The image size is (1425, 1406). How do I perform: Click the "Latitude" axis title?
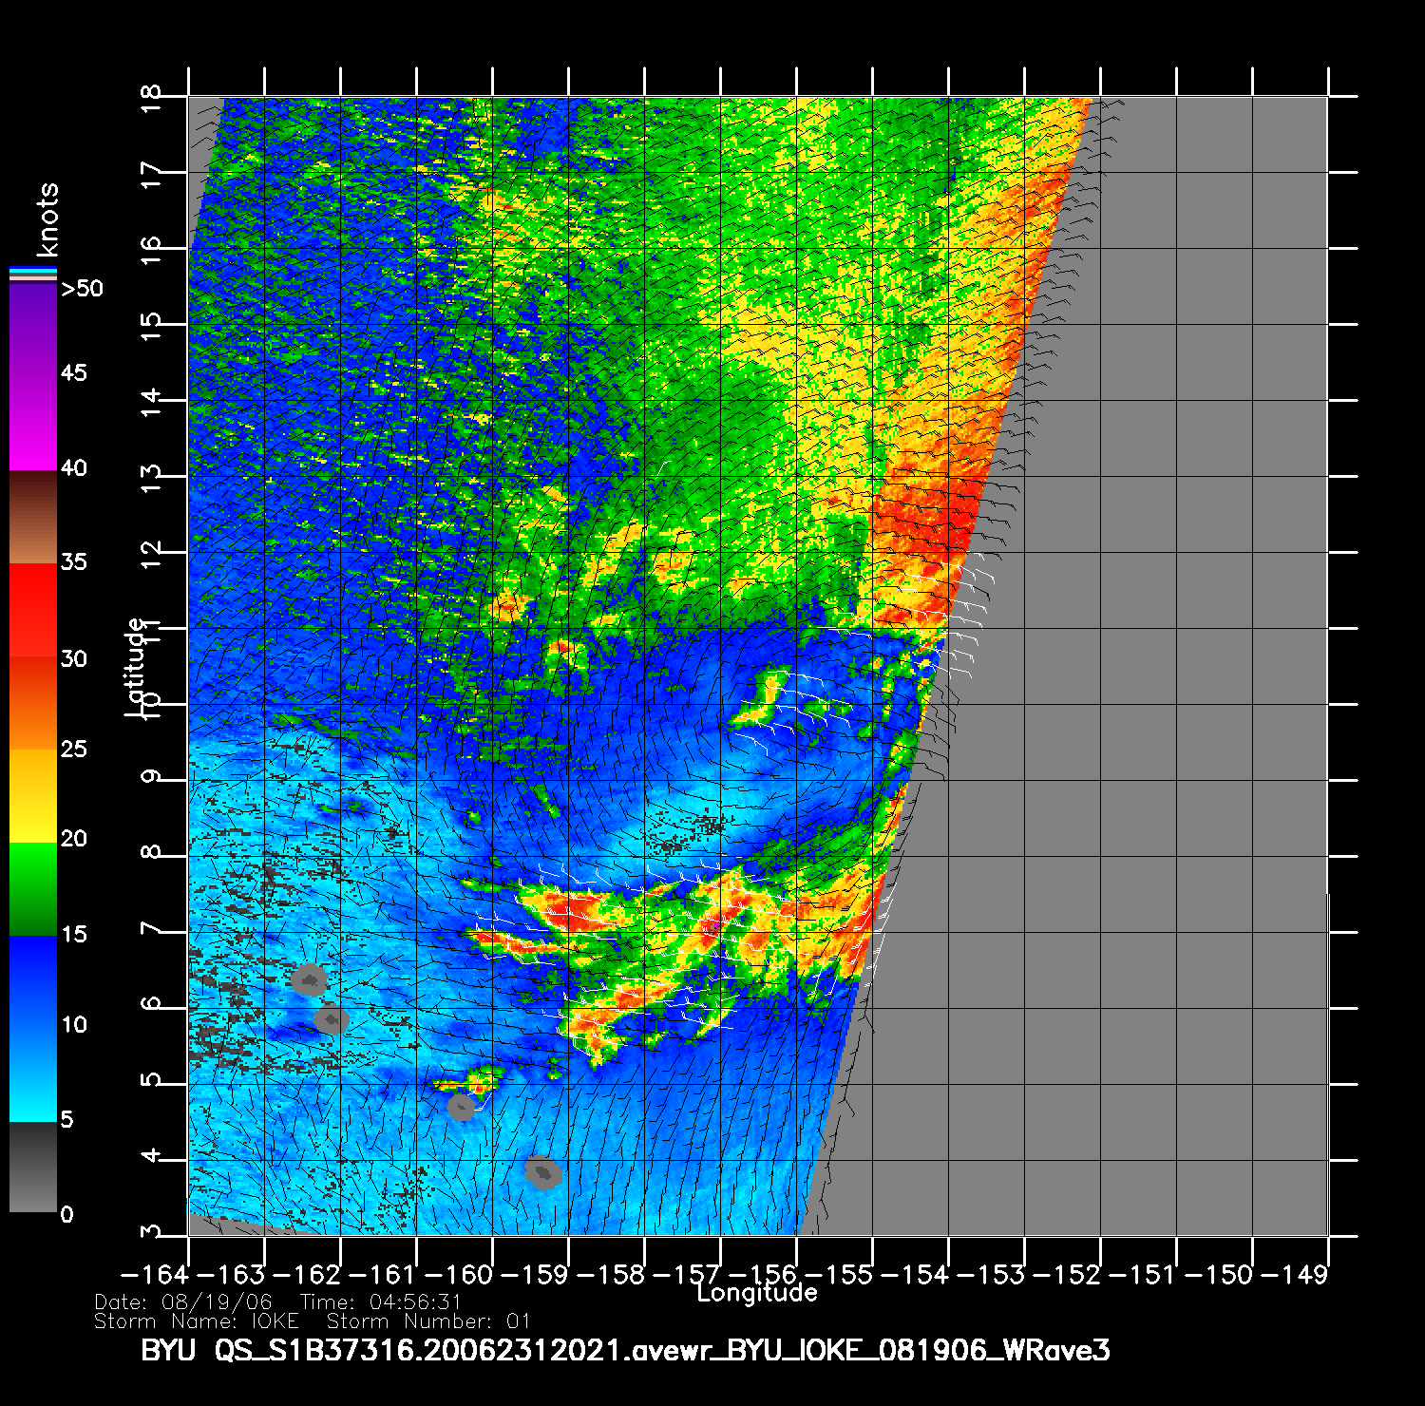point(137,666)
